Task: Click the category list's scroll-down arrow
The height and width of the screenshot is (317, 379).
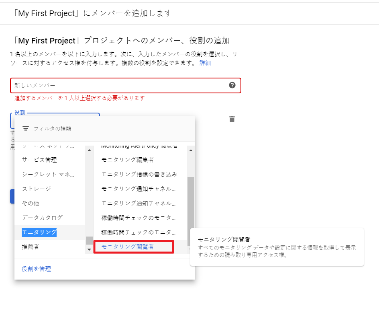Action: click(x=89, y=250)
